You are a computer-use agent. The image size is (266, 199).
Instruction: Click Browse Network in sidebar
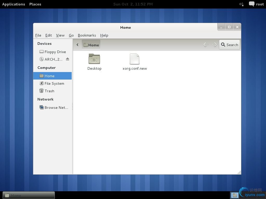(x=56, y=108)
